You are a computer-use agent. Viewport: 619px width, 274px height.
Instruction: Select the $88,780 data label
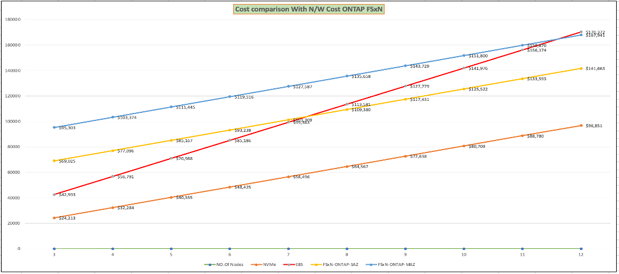click(x=535, y=136)
